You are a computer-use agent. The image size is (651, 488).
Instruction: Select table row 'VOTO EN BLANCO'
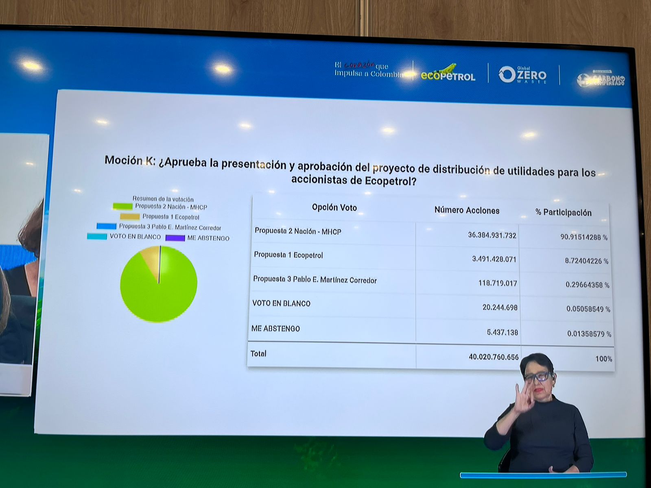[x=430, y=306]
